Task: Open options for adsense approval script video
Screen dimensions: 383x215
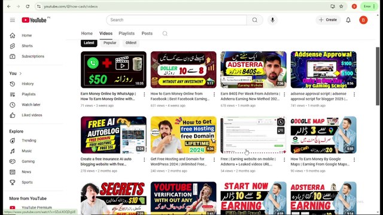Action: 354,94
